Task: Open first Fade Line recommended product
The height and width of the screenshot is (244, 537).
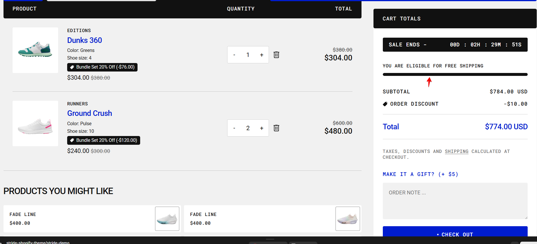Action: pos(92,219)
